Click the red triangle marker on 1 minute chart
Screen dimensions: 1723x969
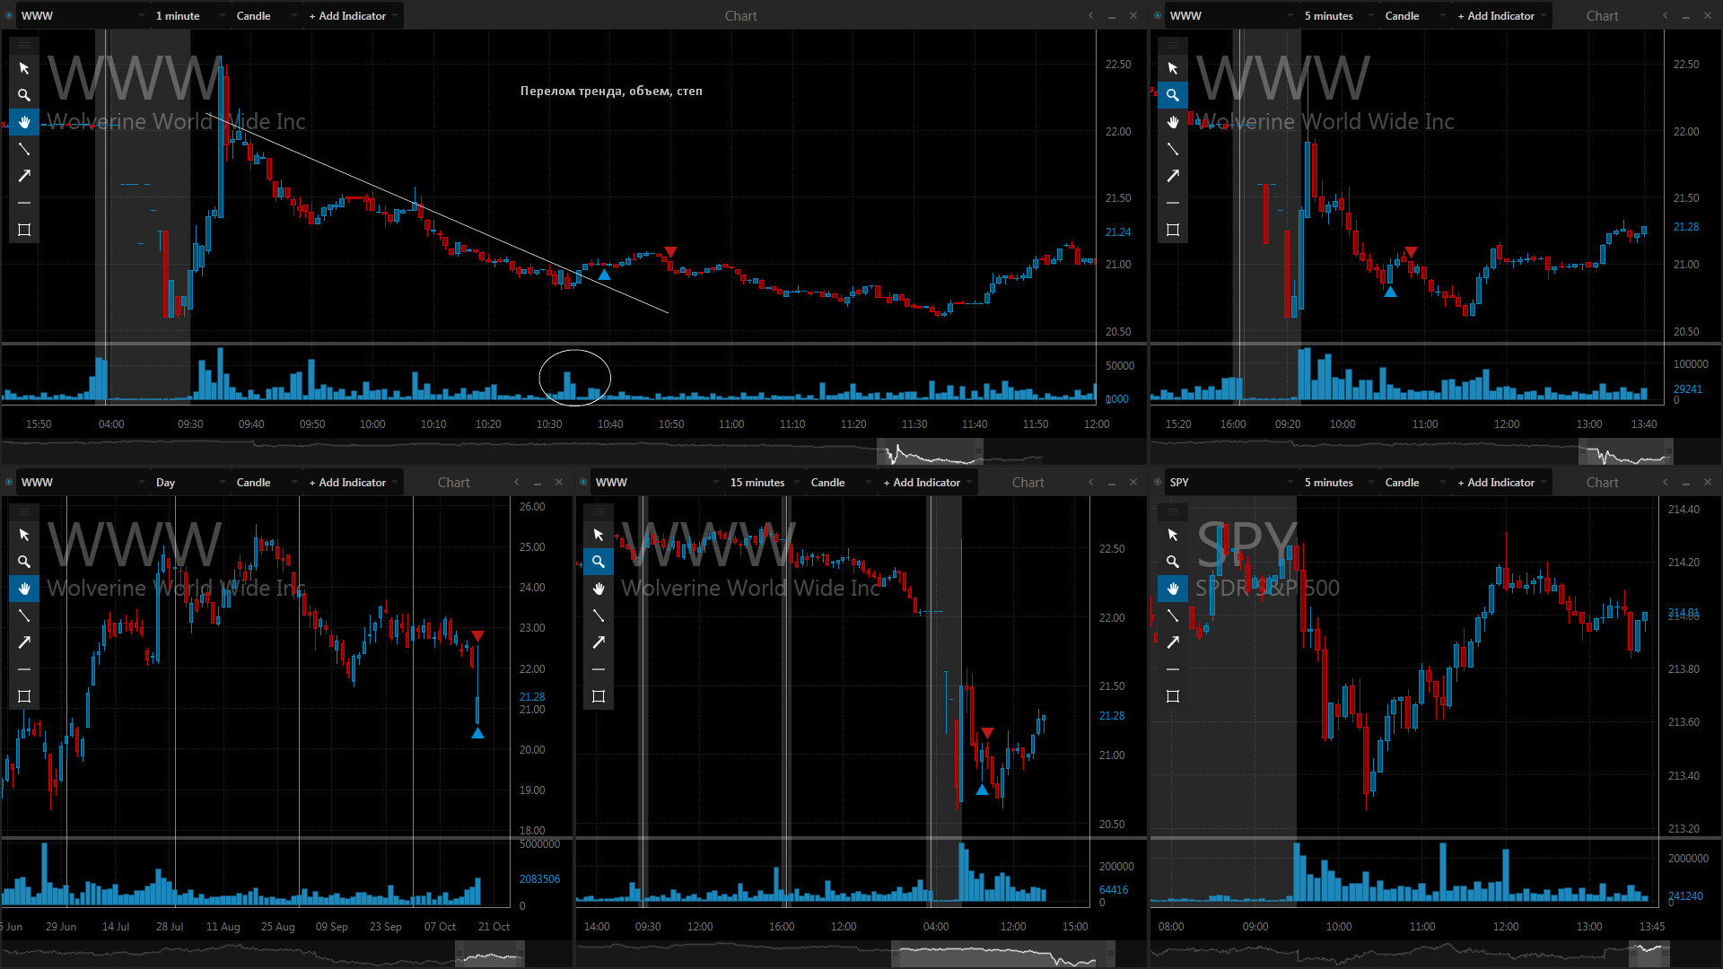pyautogui.click(x=669, y=252)
